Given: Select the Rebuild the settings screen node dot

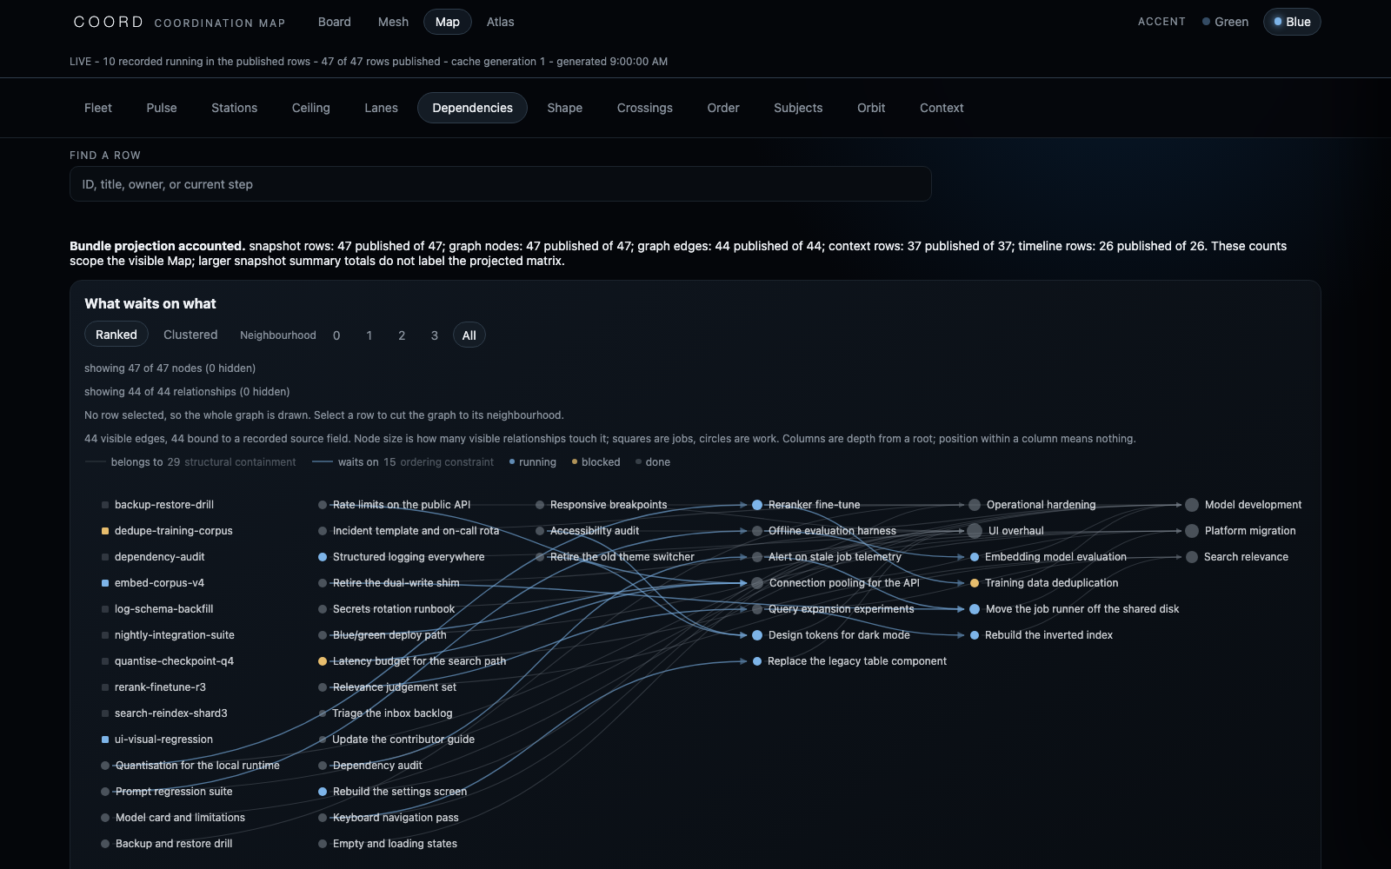Looking at the screenshot, I should click(323, 792).
